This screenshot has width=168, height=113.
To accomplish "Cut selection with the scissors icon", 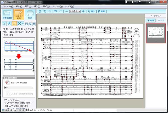I will coord(40,11).
